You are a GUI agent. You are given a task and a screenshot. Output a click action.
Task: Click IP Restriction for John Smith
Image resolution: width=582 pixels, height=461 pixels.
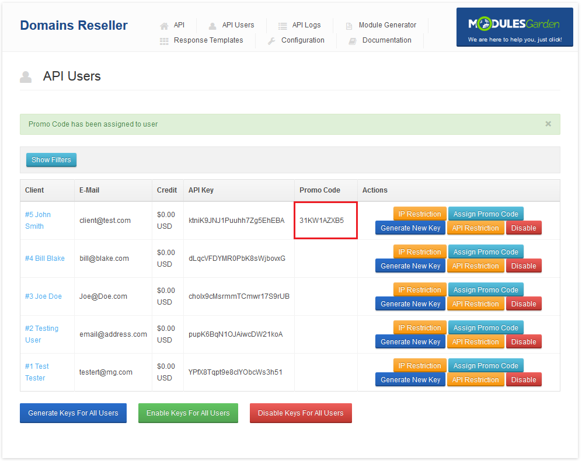[x=420, y=214]
